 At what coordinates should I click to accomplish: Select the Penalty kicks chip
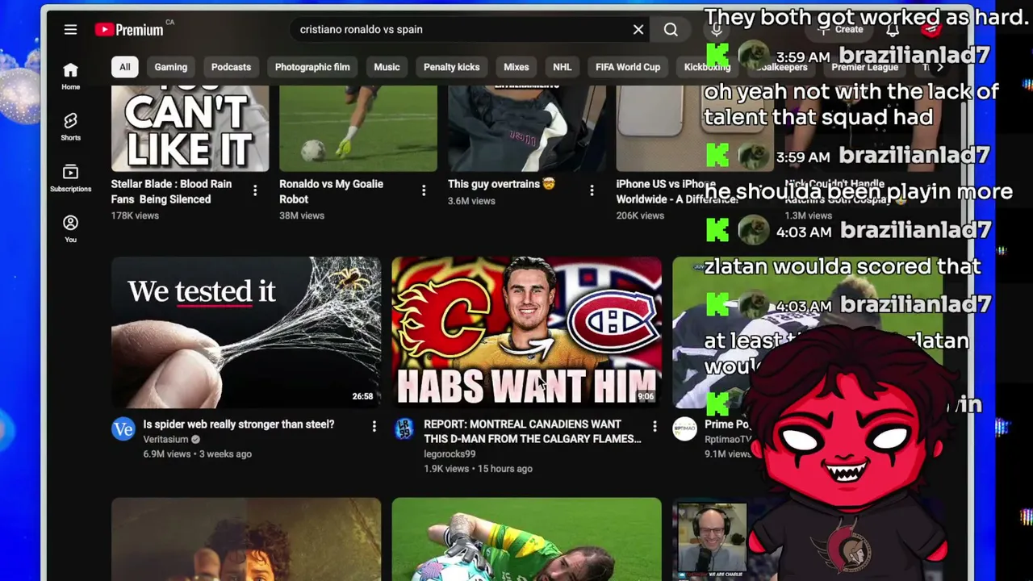[x=451, y=67]
